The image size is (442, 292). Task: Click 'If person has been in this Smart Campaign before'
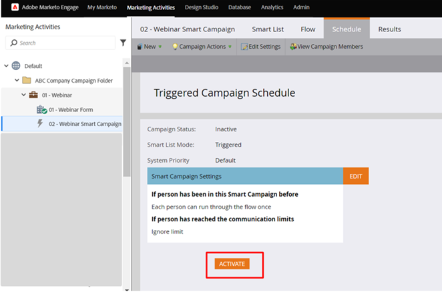(x=224, y=194)
